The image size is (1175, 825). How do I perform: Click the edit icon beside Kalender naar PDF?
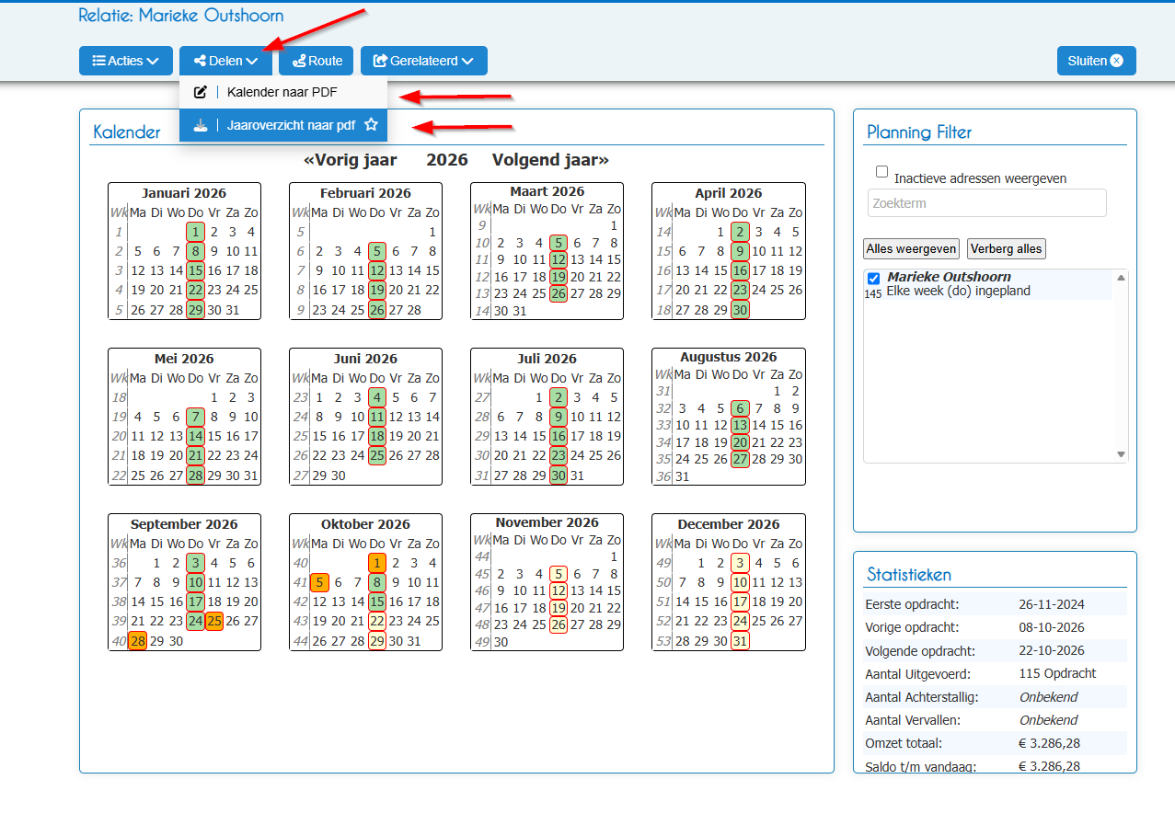(201, 92)
